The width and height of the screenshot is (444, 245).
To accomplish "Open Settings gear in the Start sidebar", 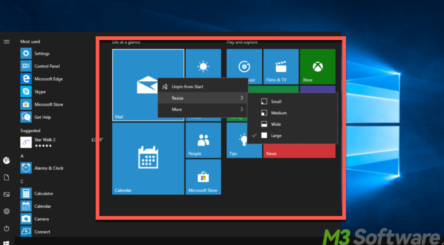I will [6, 211].
